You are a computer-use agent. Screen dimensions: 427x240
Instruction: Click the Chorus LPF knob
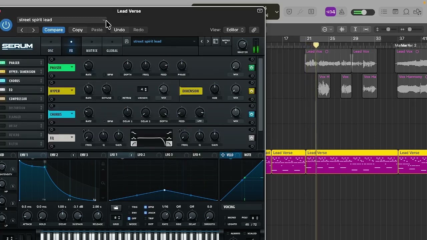tap(199, 113)
